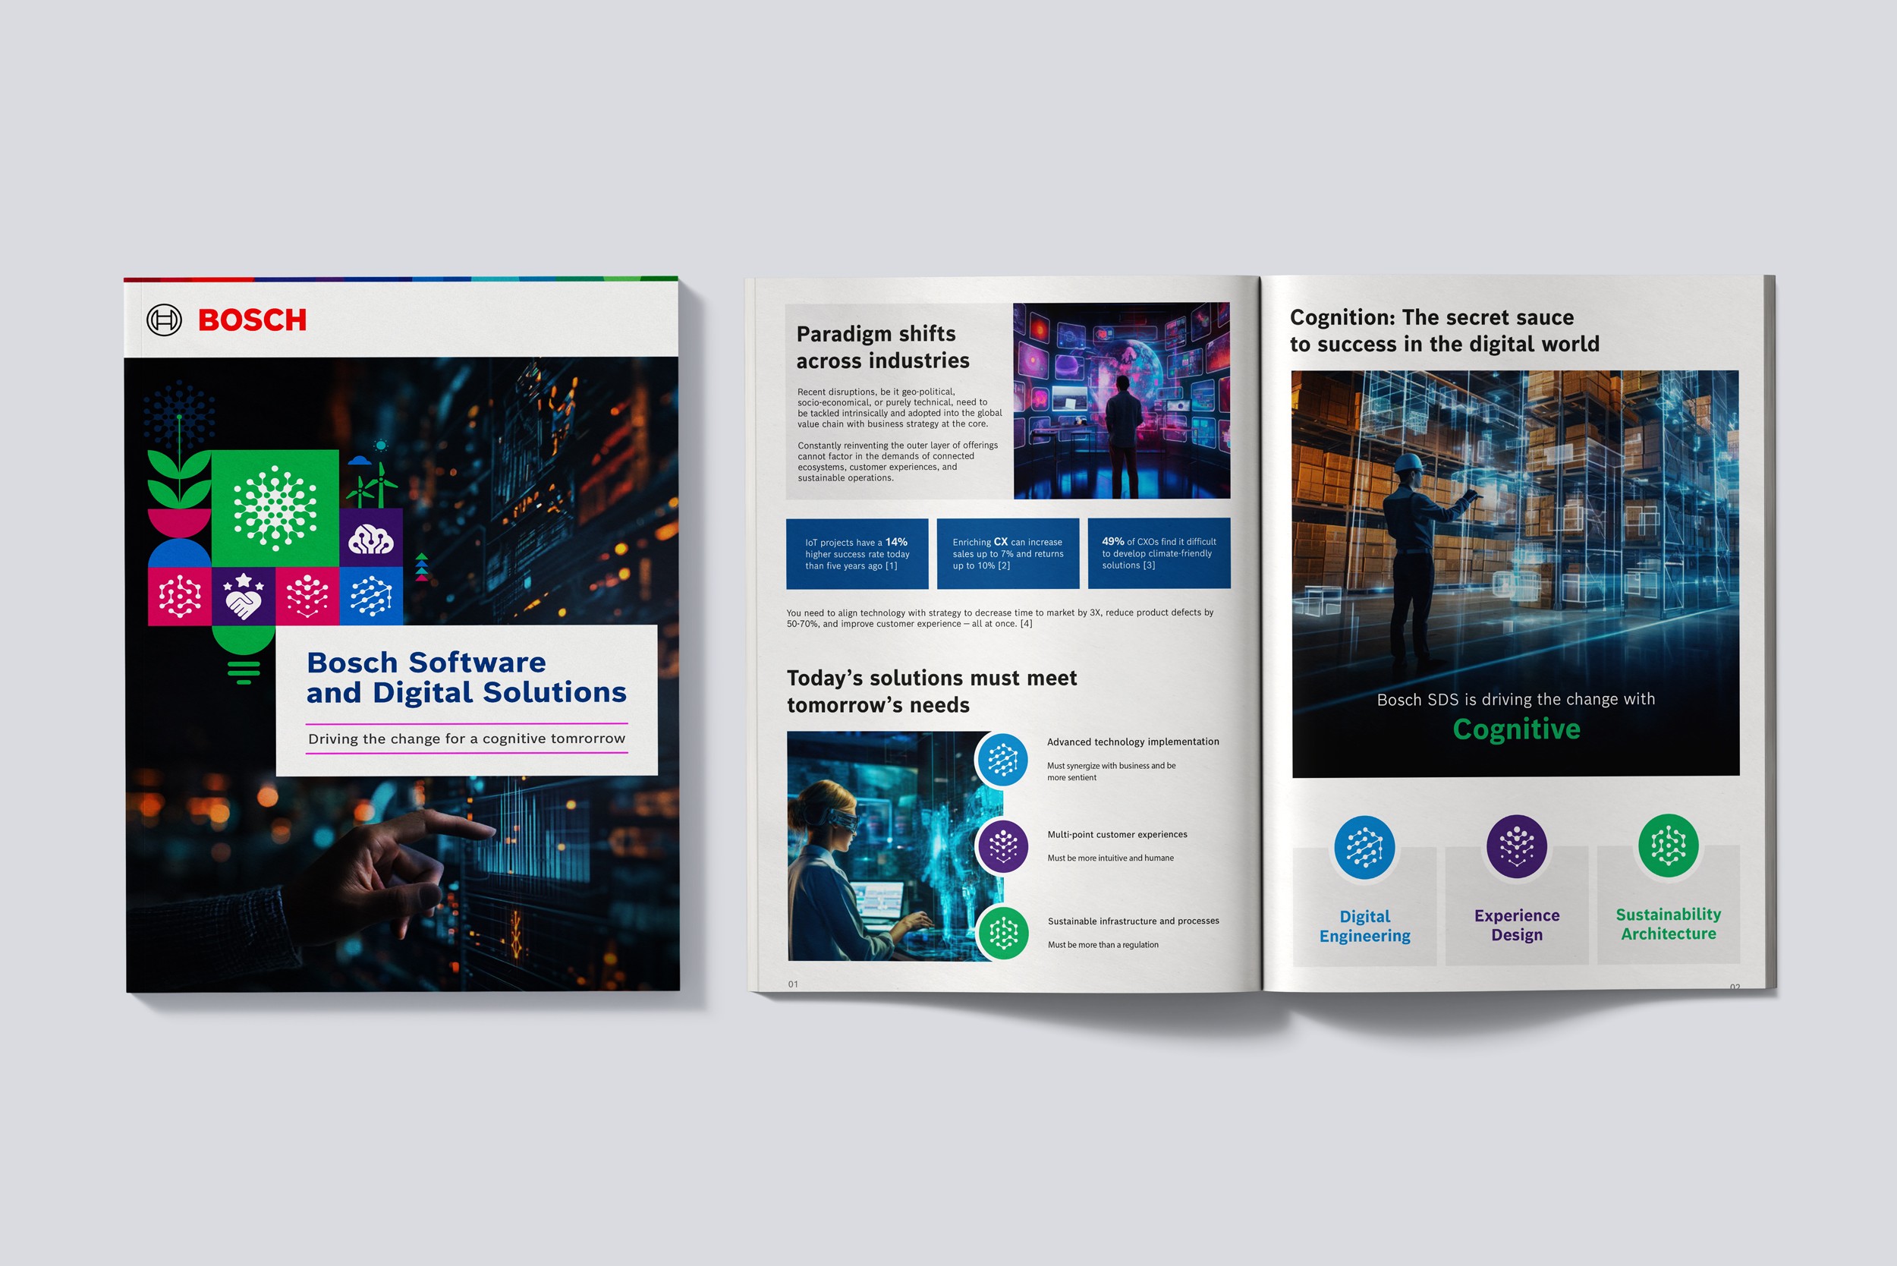
Task: Click purple icon beside Multi-point customer experiences
Action: pyautogui.click(x=1002, y=846)
